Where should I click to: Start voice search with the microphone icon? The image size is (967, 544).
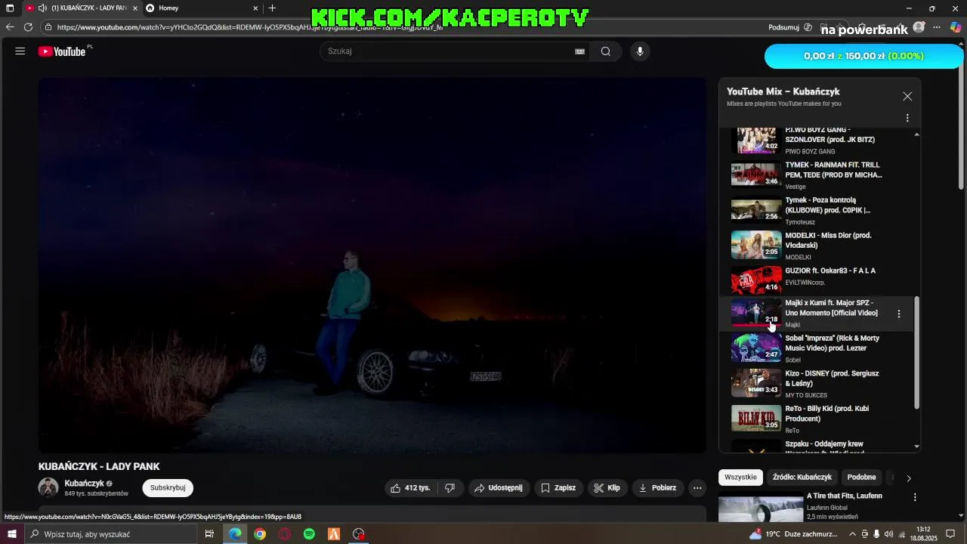tap(640, 51)
